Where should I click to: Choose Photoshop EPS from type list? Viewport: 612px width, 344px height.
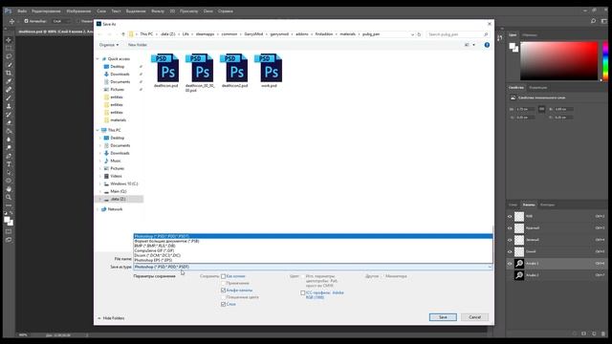click(313, 260)
